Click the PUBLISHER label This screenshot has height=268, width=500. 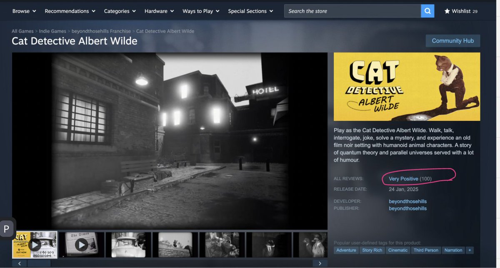(x=346, y=208)
